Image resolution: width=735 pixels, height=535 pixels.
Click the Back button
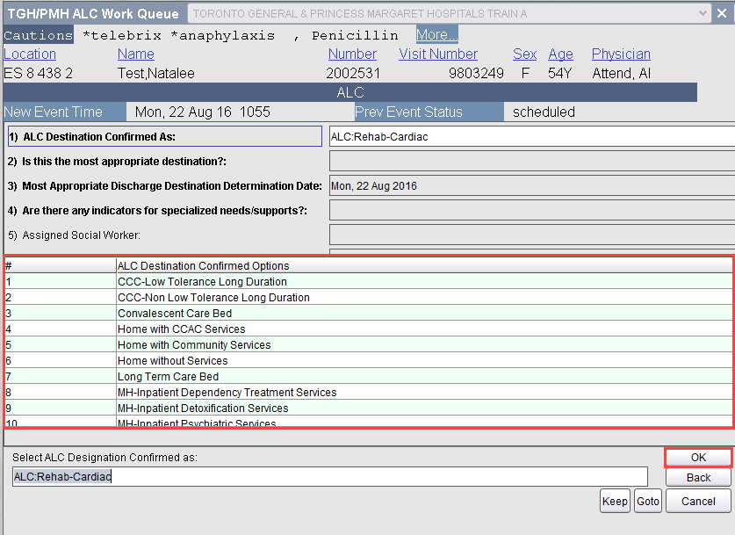pyautogui.click(x=698, y=477)
